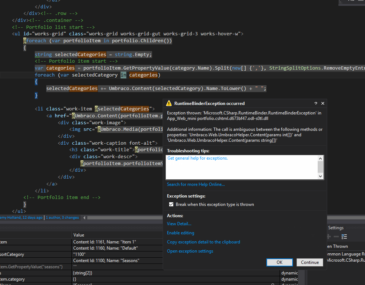Click CodeLens 'emy Holland, 12 days ago'
Image resolution: width=365 pixels, height=285 pixels.
21,218
